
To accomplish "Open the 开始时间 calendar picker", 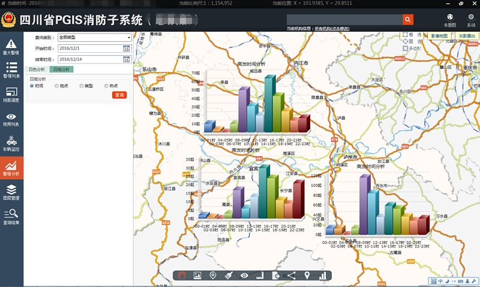I will 127,48.
